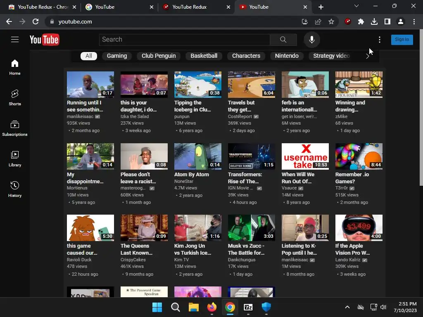Open YouTube settings three-dot menu
The width and height of the screenshot is (423, 317).
[380, 40]
